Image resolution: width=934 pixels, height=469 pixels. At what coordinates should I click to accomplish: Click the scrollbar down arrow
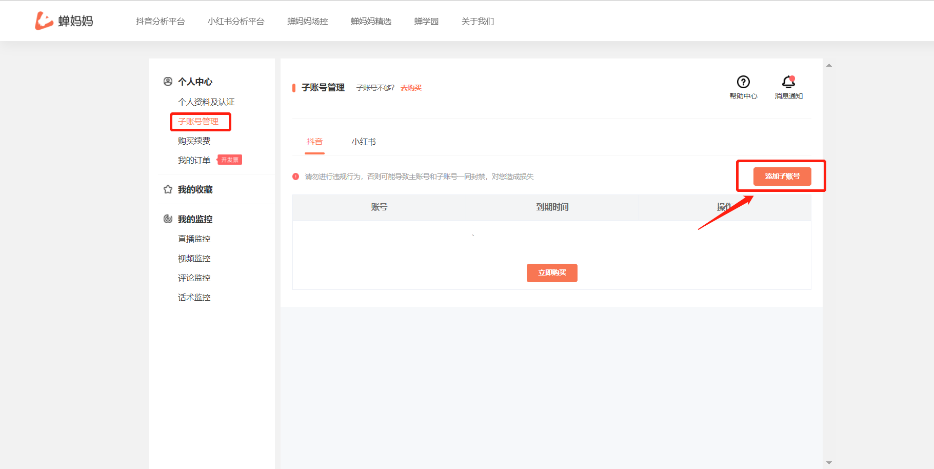(x=829, y=462)
